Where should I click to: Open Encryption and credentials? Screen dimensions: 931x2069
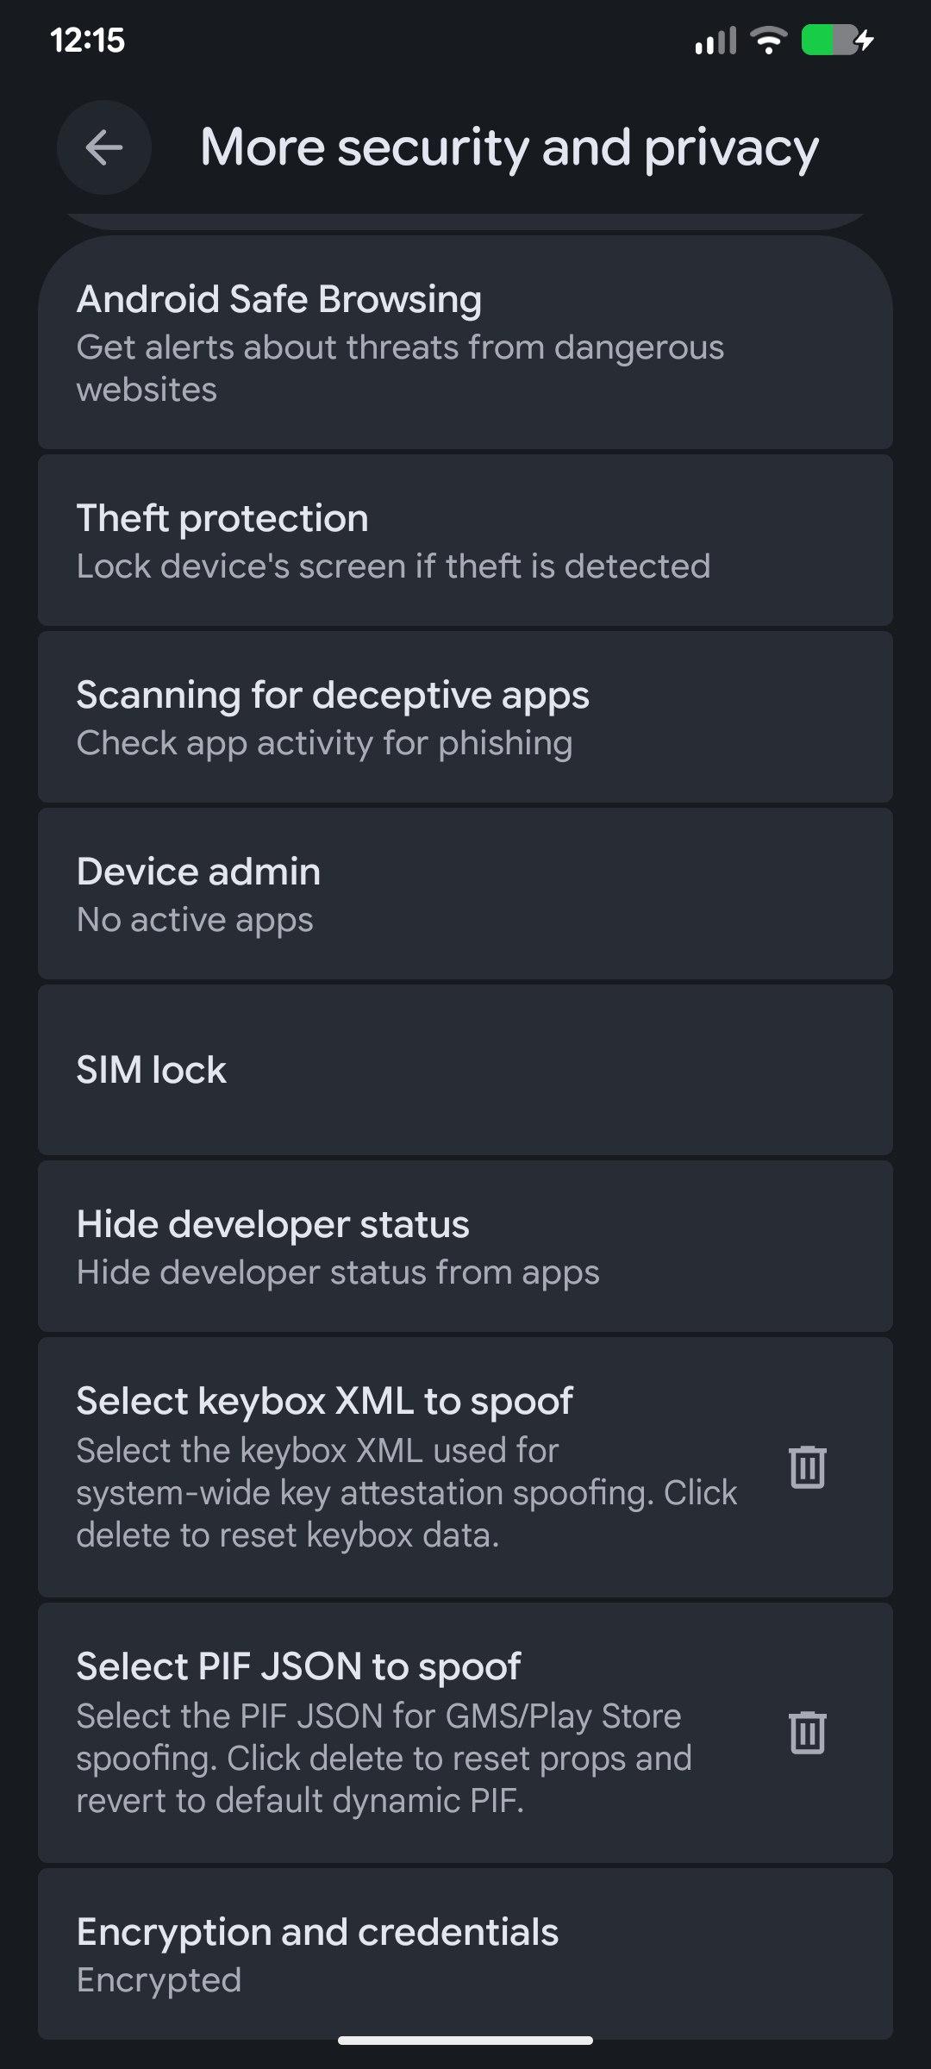pyautogui.click(x=465, y=1953)
